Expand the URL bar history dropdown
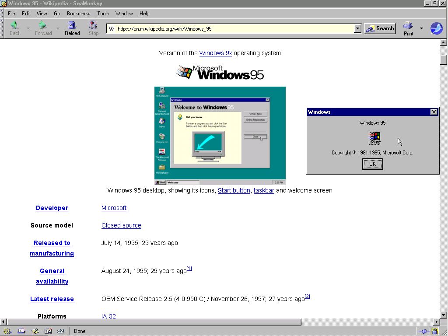Image resolution: width=448 pixels, height=336 pixels. pyautogui.click(x=357, y=28)
